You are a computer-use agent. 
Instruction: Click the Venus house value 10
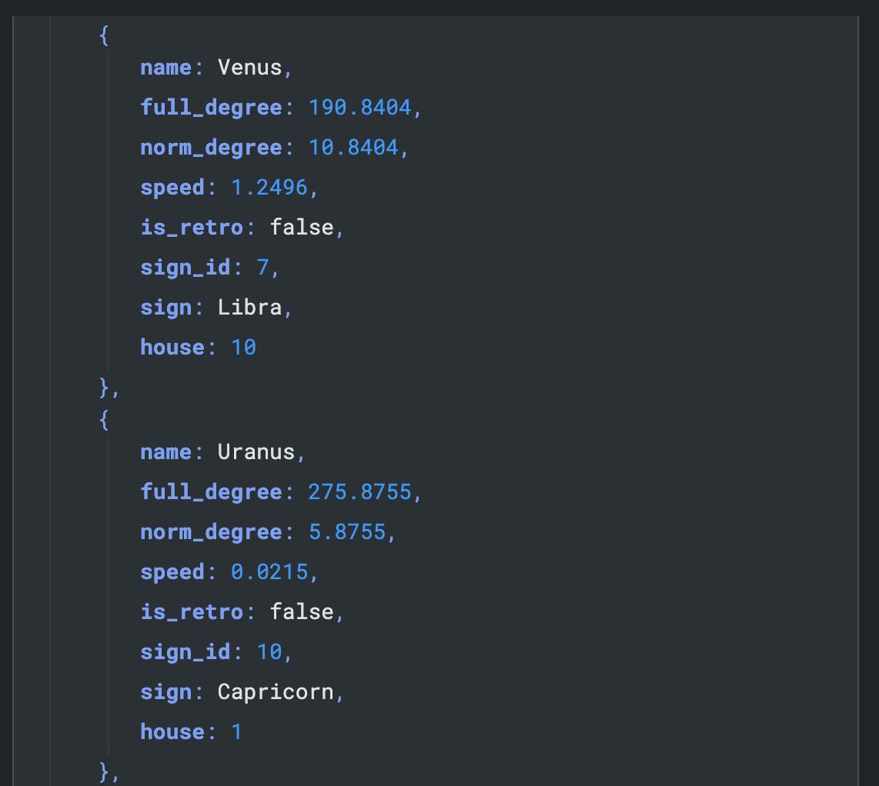[243, 348]
